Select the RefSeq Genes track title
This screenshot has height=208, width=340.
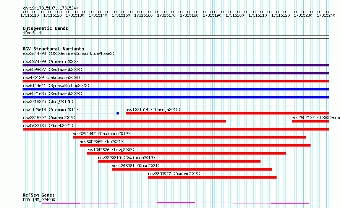[x=39, y=195]
